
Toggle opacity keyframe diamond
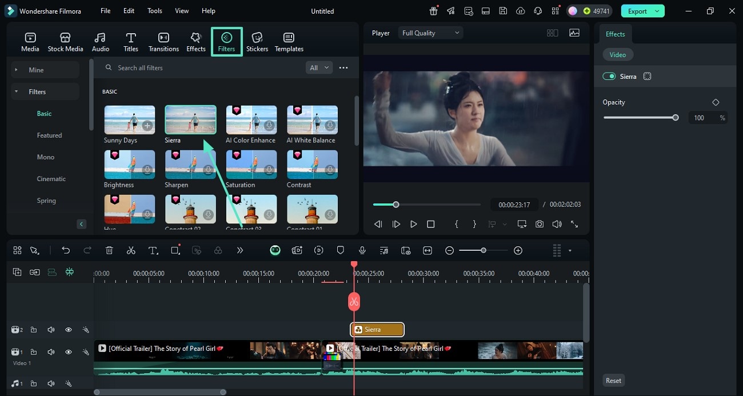(x=716, y=102)
